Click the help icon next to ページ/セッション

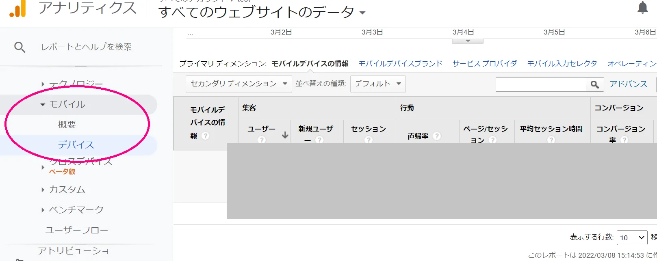click(x=493, y=140)
